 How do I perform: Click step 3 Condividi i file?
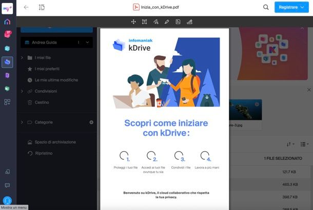pyautogui.click(x=181, y=160)
